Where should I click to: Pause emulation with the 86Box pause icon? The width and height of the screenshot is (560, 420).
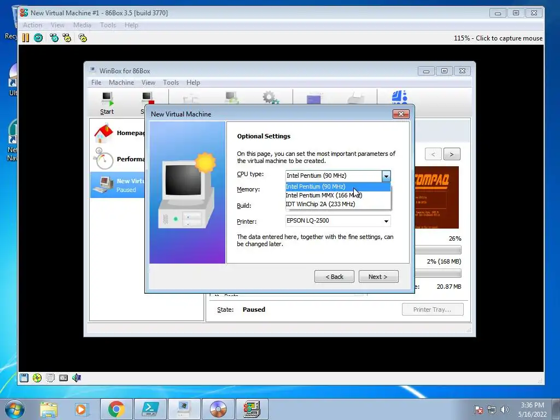click(25, 38)
